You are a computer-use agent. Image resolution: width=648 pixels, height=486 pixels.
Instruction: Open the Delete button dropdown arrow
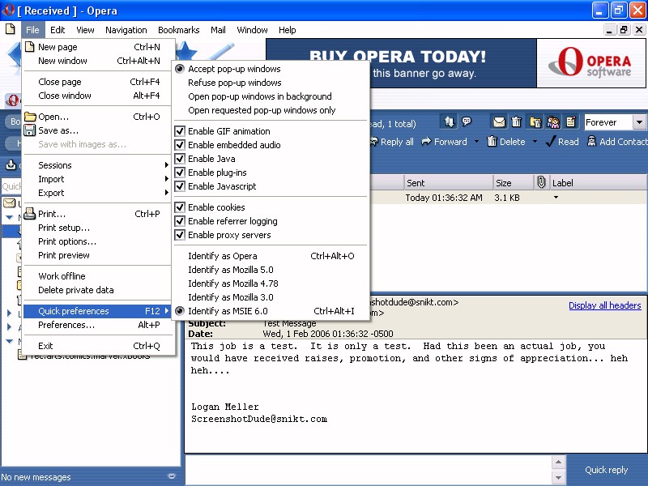click(535, 142)
